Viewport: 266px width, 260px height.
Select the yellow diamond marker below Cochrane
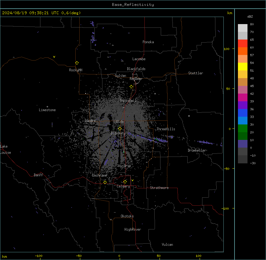(105, 182)
